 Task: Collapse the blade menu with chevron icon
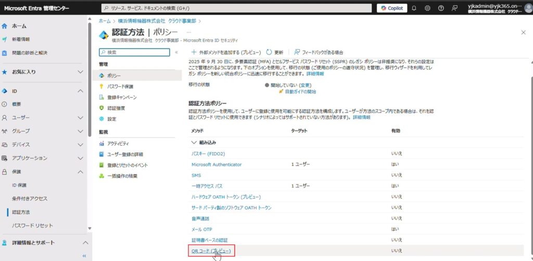pos(176,53)
